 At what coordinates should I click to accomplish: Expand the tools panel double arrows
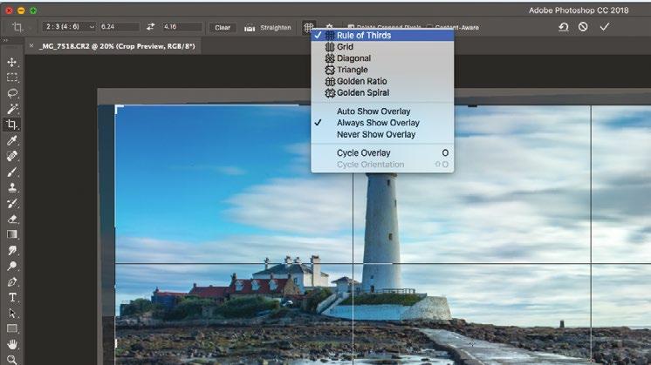click(x=5, y=40)
